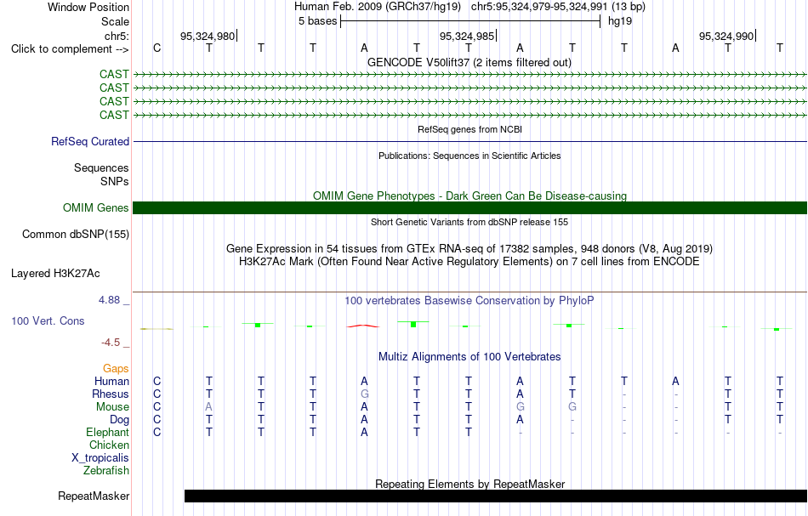808x516 pixels.
Task: Click the gray A base in the Mouse row
Action: tap(208, 407)
